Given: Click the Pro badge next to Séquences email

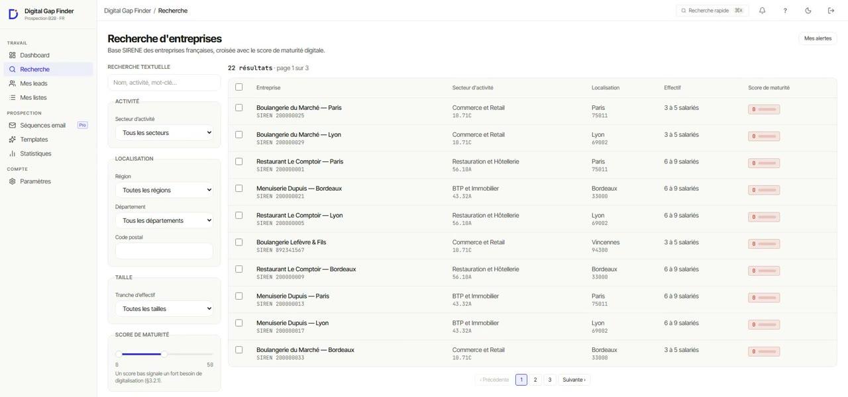Looking at the screenshot, I should coord(82,125).
